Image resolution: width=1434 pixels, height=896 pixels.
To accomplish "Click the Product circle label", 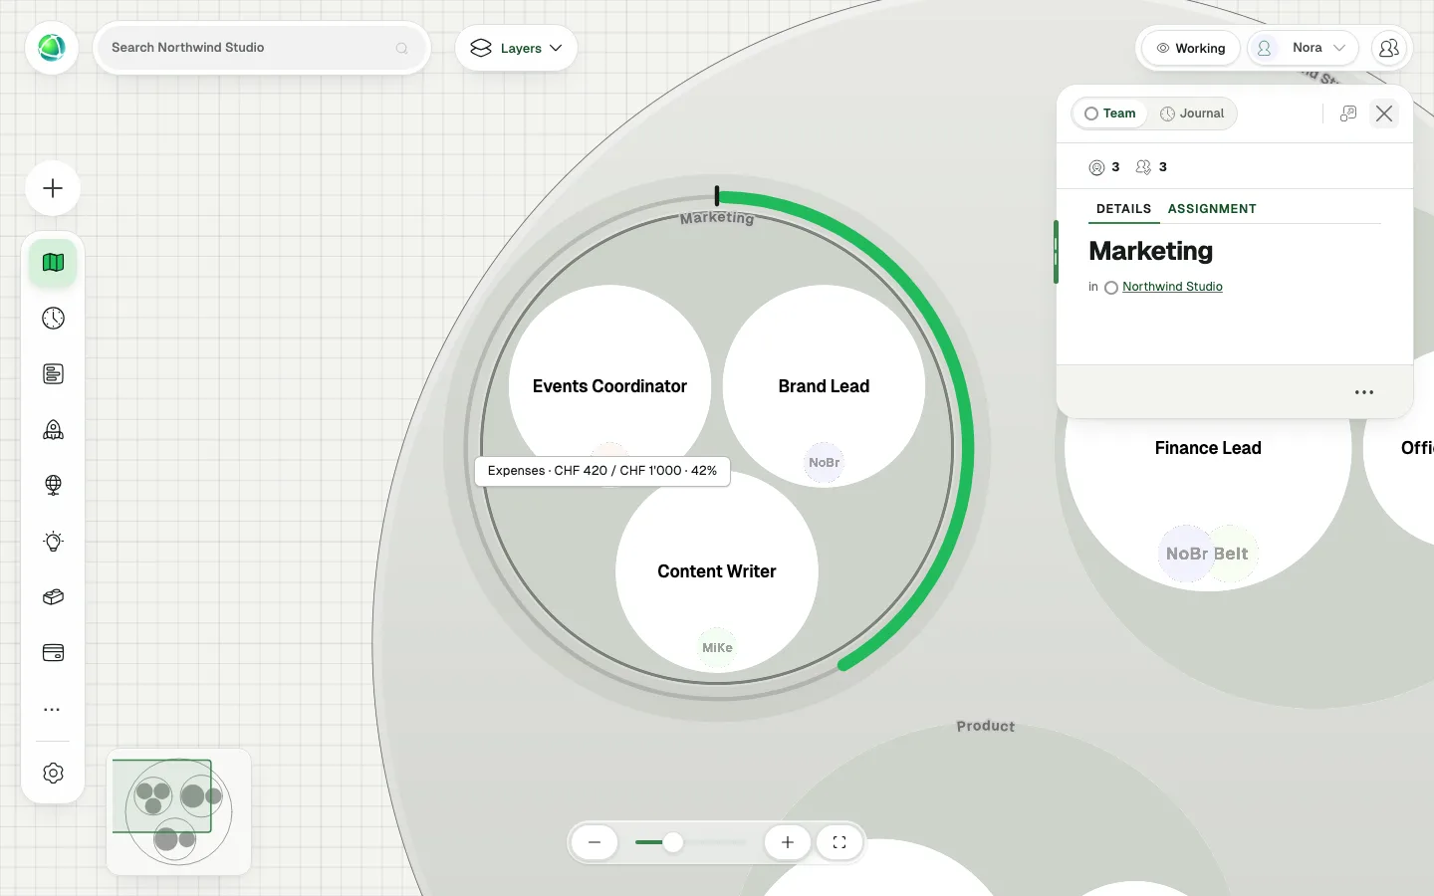I will click(986, 726).
